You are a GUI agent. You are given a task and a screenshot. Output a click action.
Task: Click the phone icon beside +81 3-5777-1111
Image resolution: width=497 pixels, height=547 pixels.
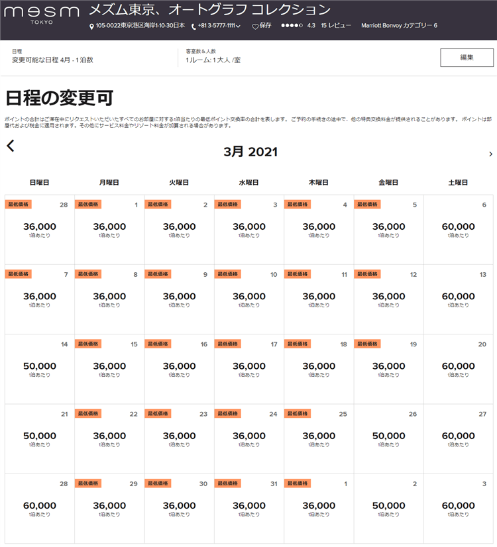tap(193, 26)
